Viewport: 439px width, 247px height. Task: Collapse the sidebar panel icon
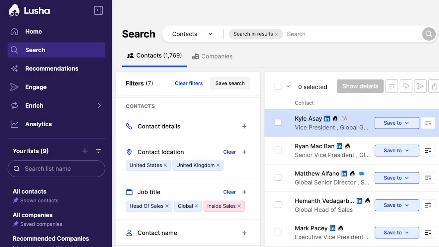(x=99, y=11)
